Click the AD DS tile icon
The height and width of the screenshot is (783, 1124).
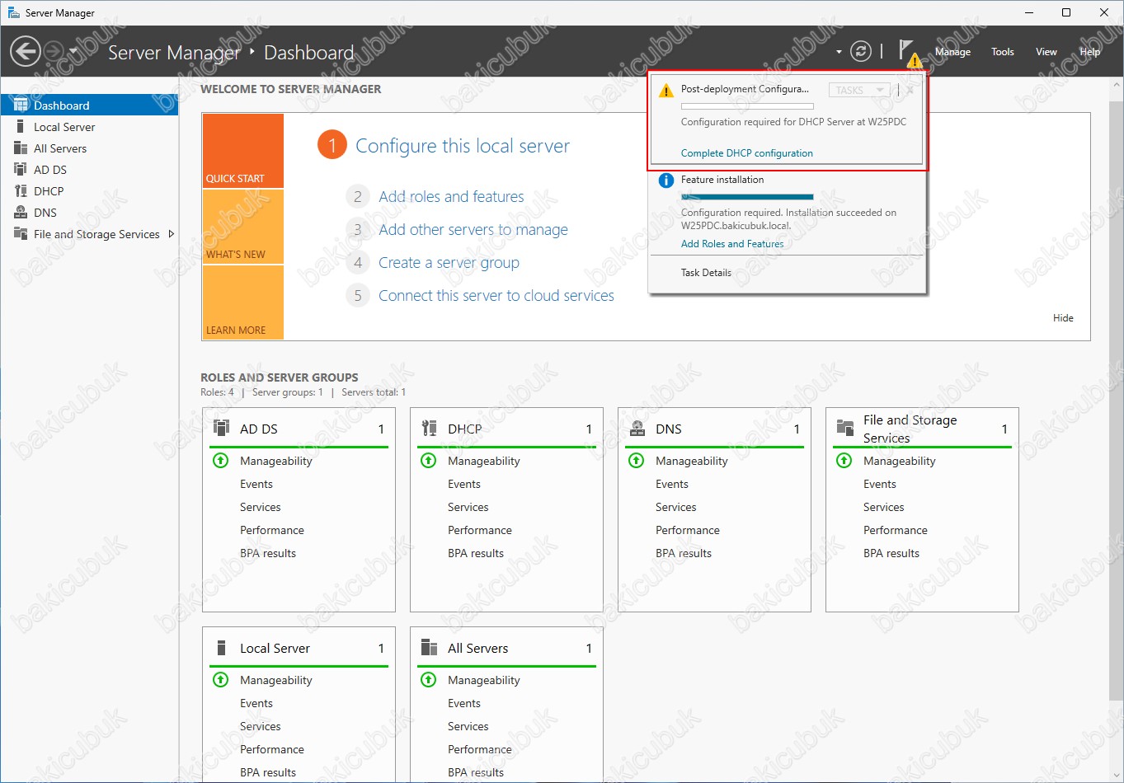221,427
